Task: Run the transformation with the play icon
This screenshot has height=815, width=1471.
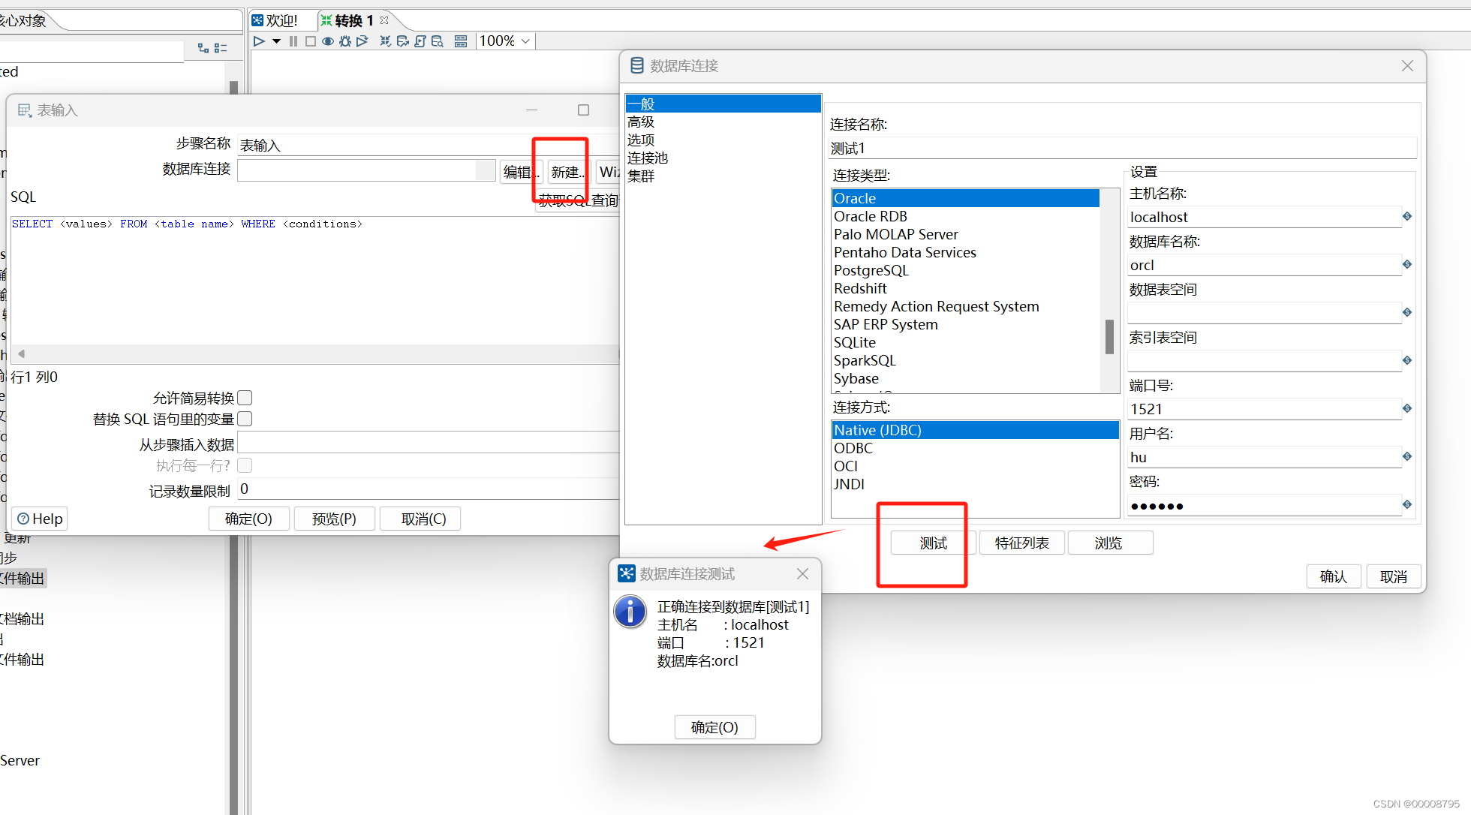Action: point(259,41)
